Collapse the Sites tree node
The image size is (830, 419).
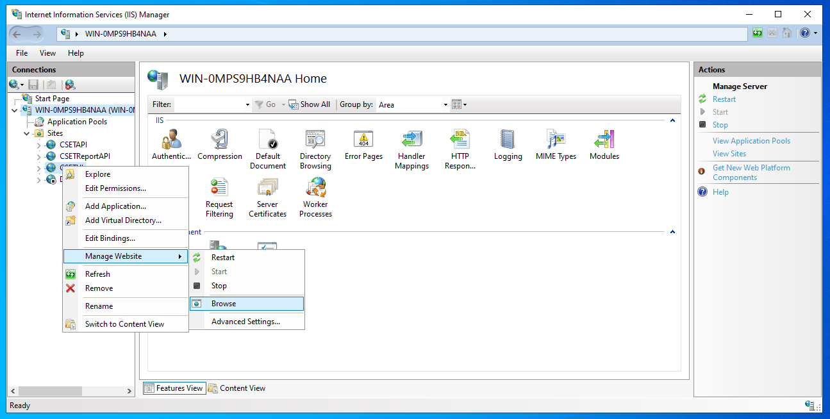[27, 133]
